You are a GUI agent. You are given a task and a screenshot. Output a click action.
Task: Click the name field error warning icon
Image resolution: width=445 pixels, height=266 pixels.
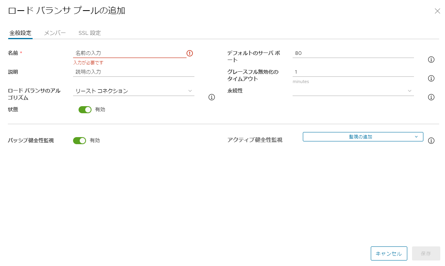(190, 53)
